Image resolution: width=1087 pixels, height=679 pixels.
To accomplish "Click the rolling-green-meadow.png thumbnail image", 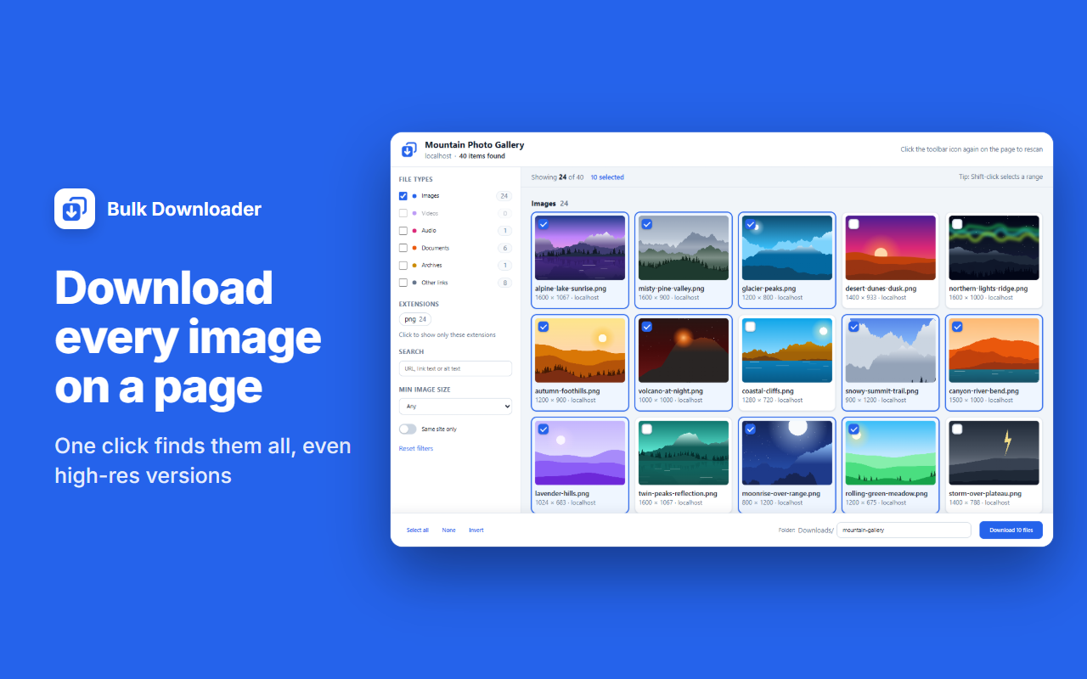I will [891, 453].
